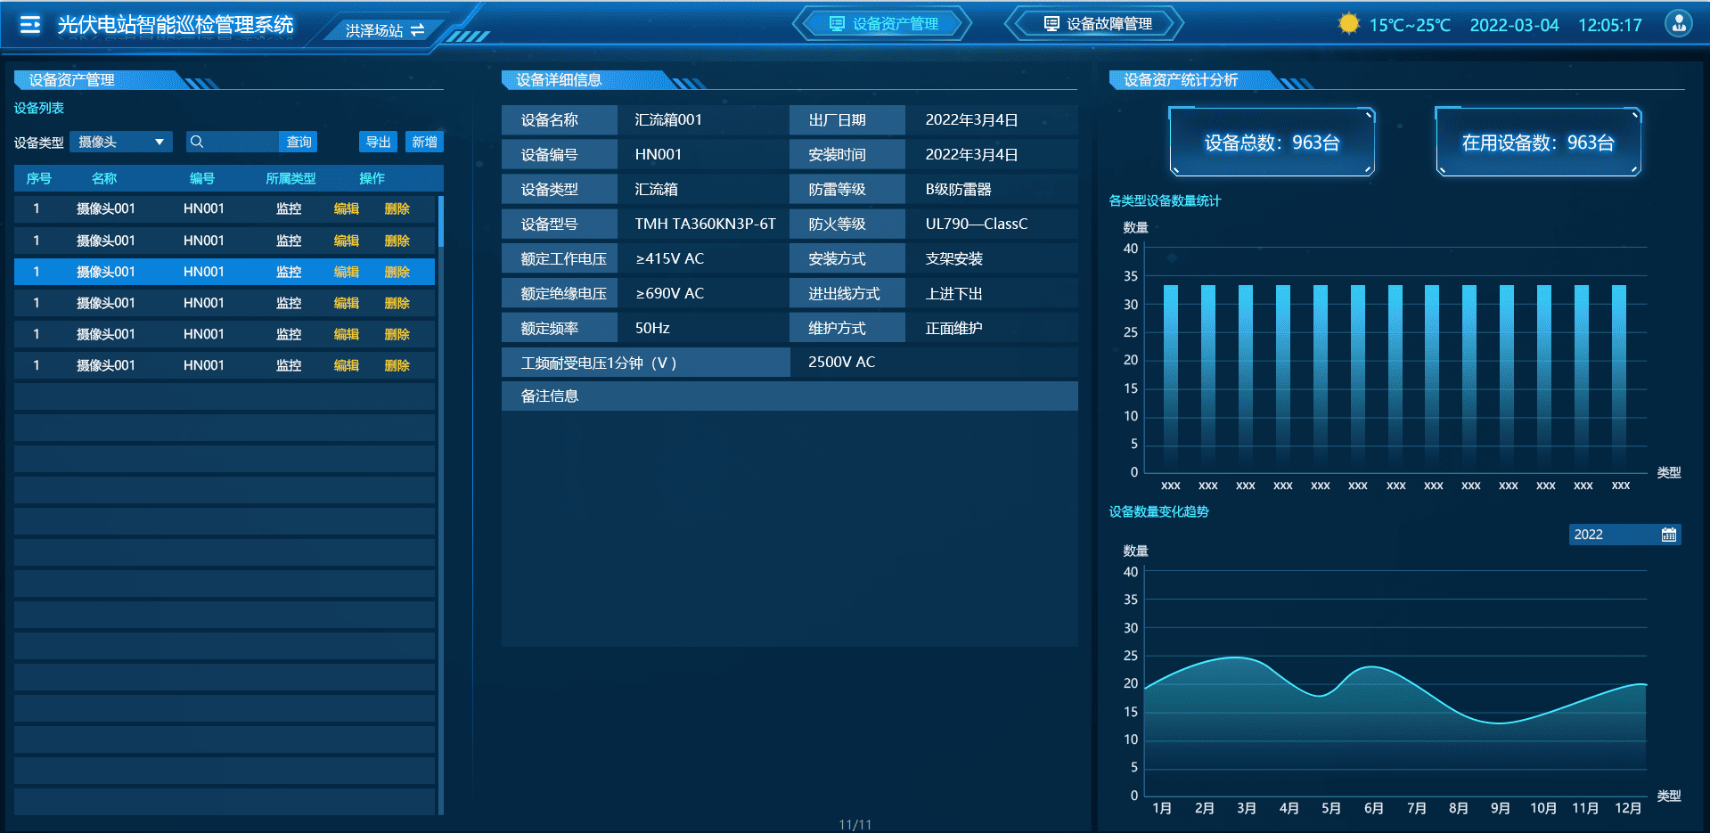Click 编辑 in the sixth table row

pyautogui.click(x=347, y=365)
